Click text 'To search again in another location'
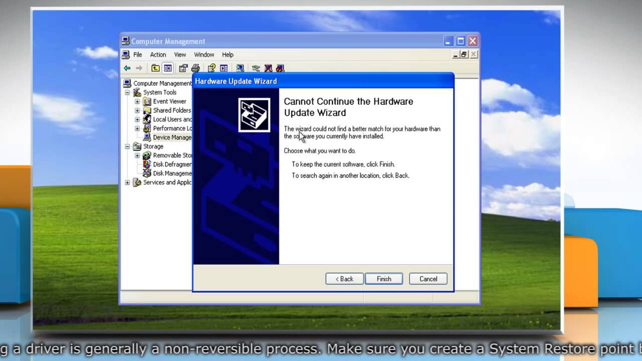The width and height of the screenshot is (642, 361). (336, 175)
